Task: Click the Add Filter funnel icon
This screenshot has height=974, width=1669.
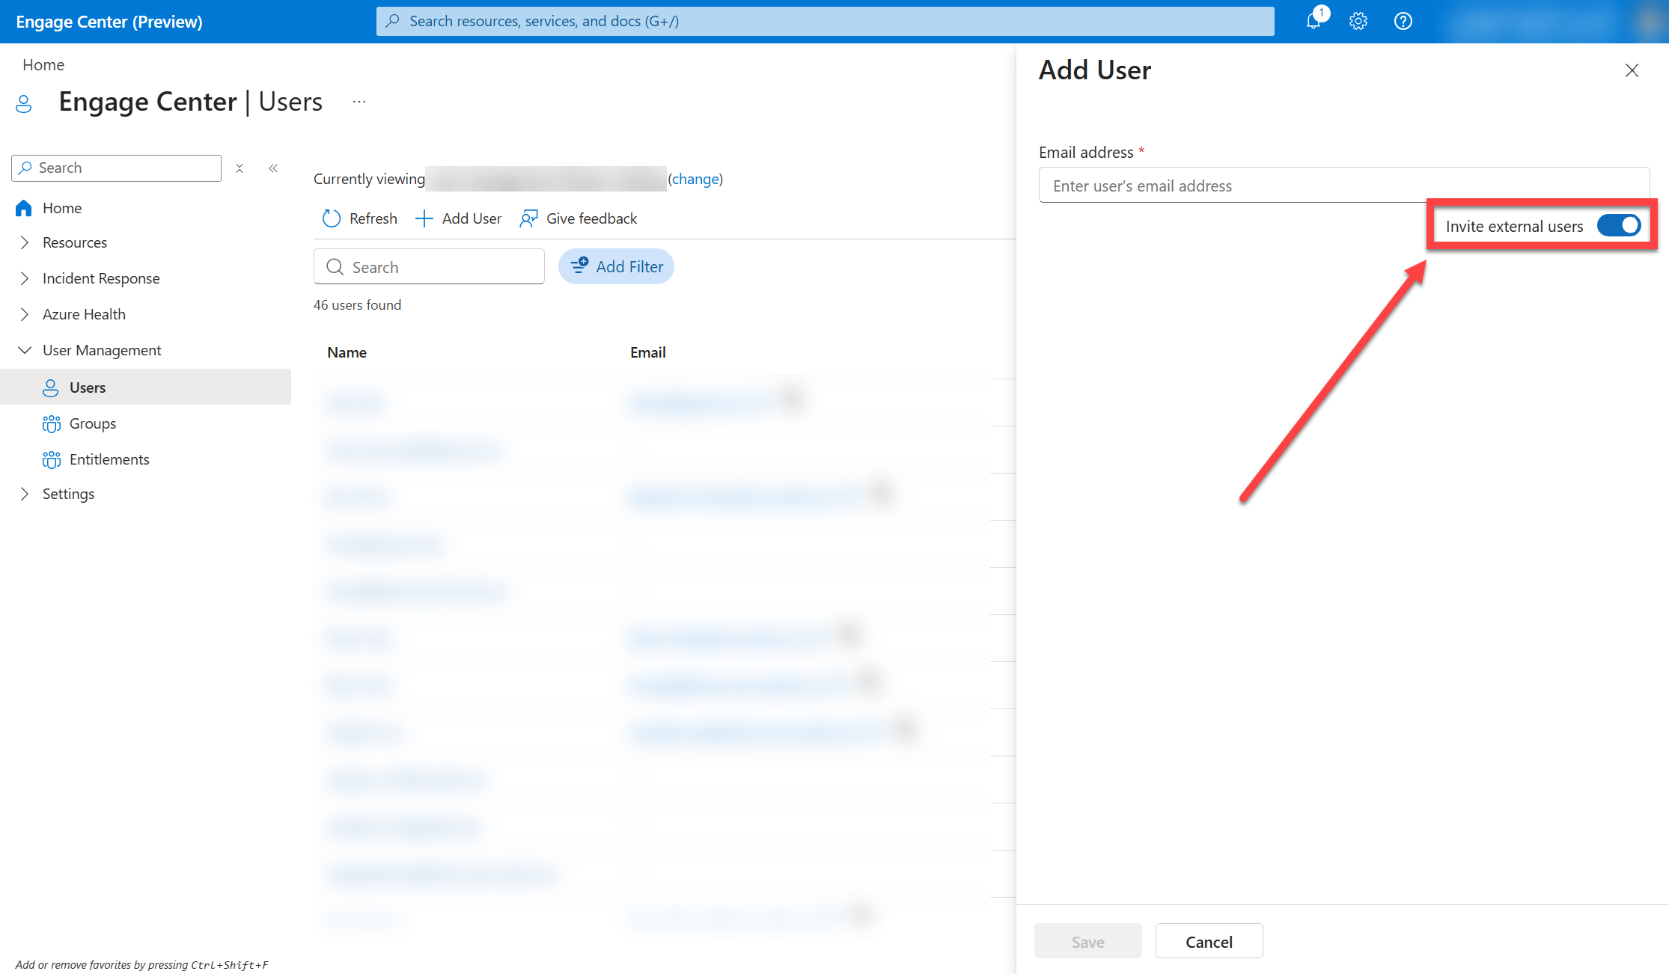Action: tap(579, 266)
